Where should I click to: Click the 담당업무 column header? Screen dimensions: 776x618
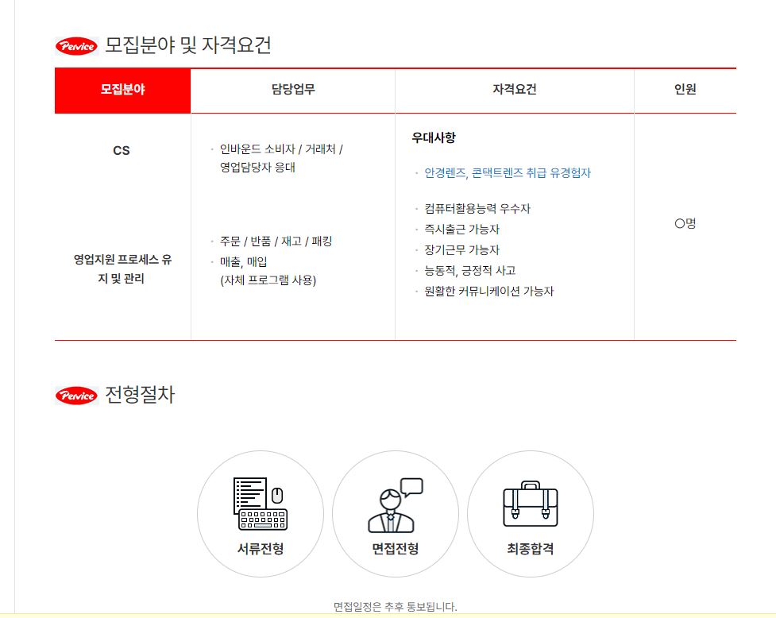[x=292, y=90]
